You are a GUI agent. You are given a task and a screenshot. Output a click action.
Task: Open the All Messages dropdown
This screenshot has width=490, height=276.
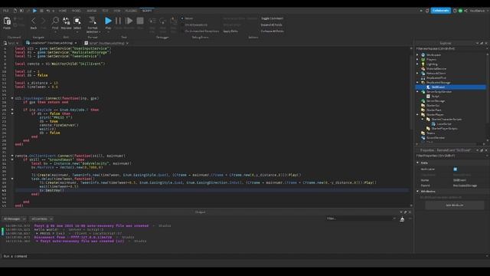click(x=15, y=219)
